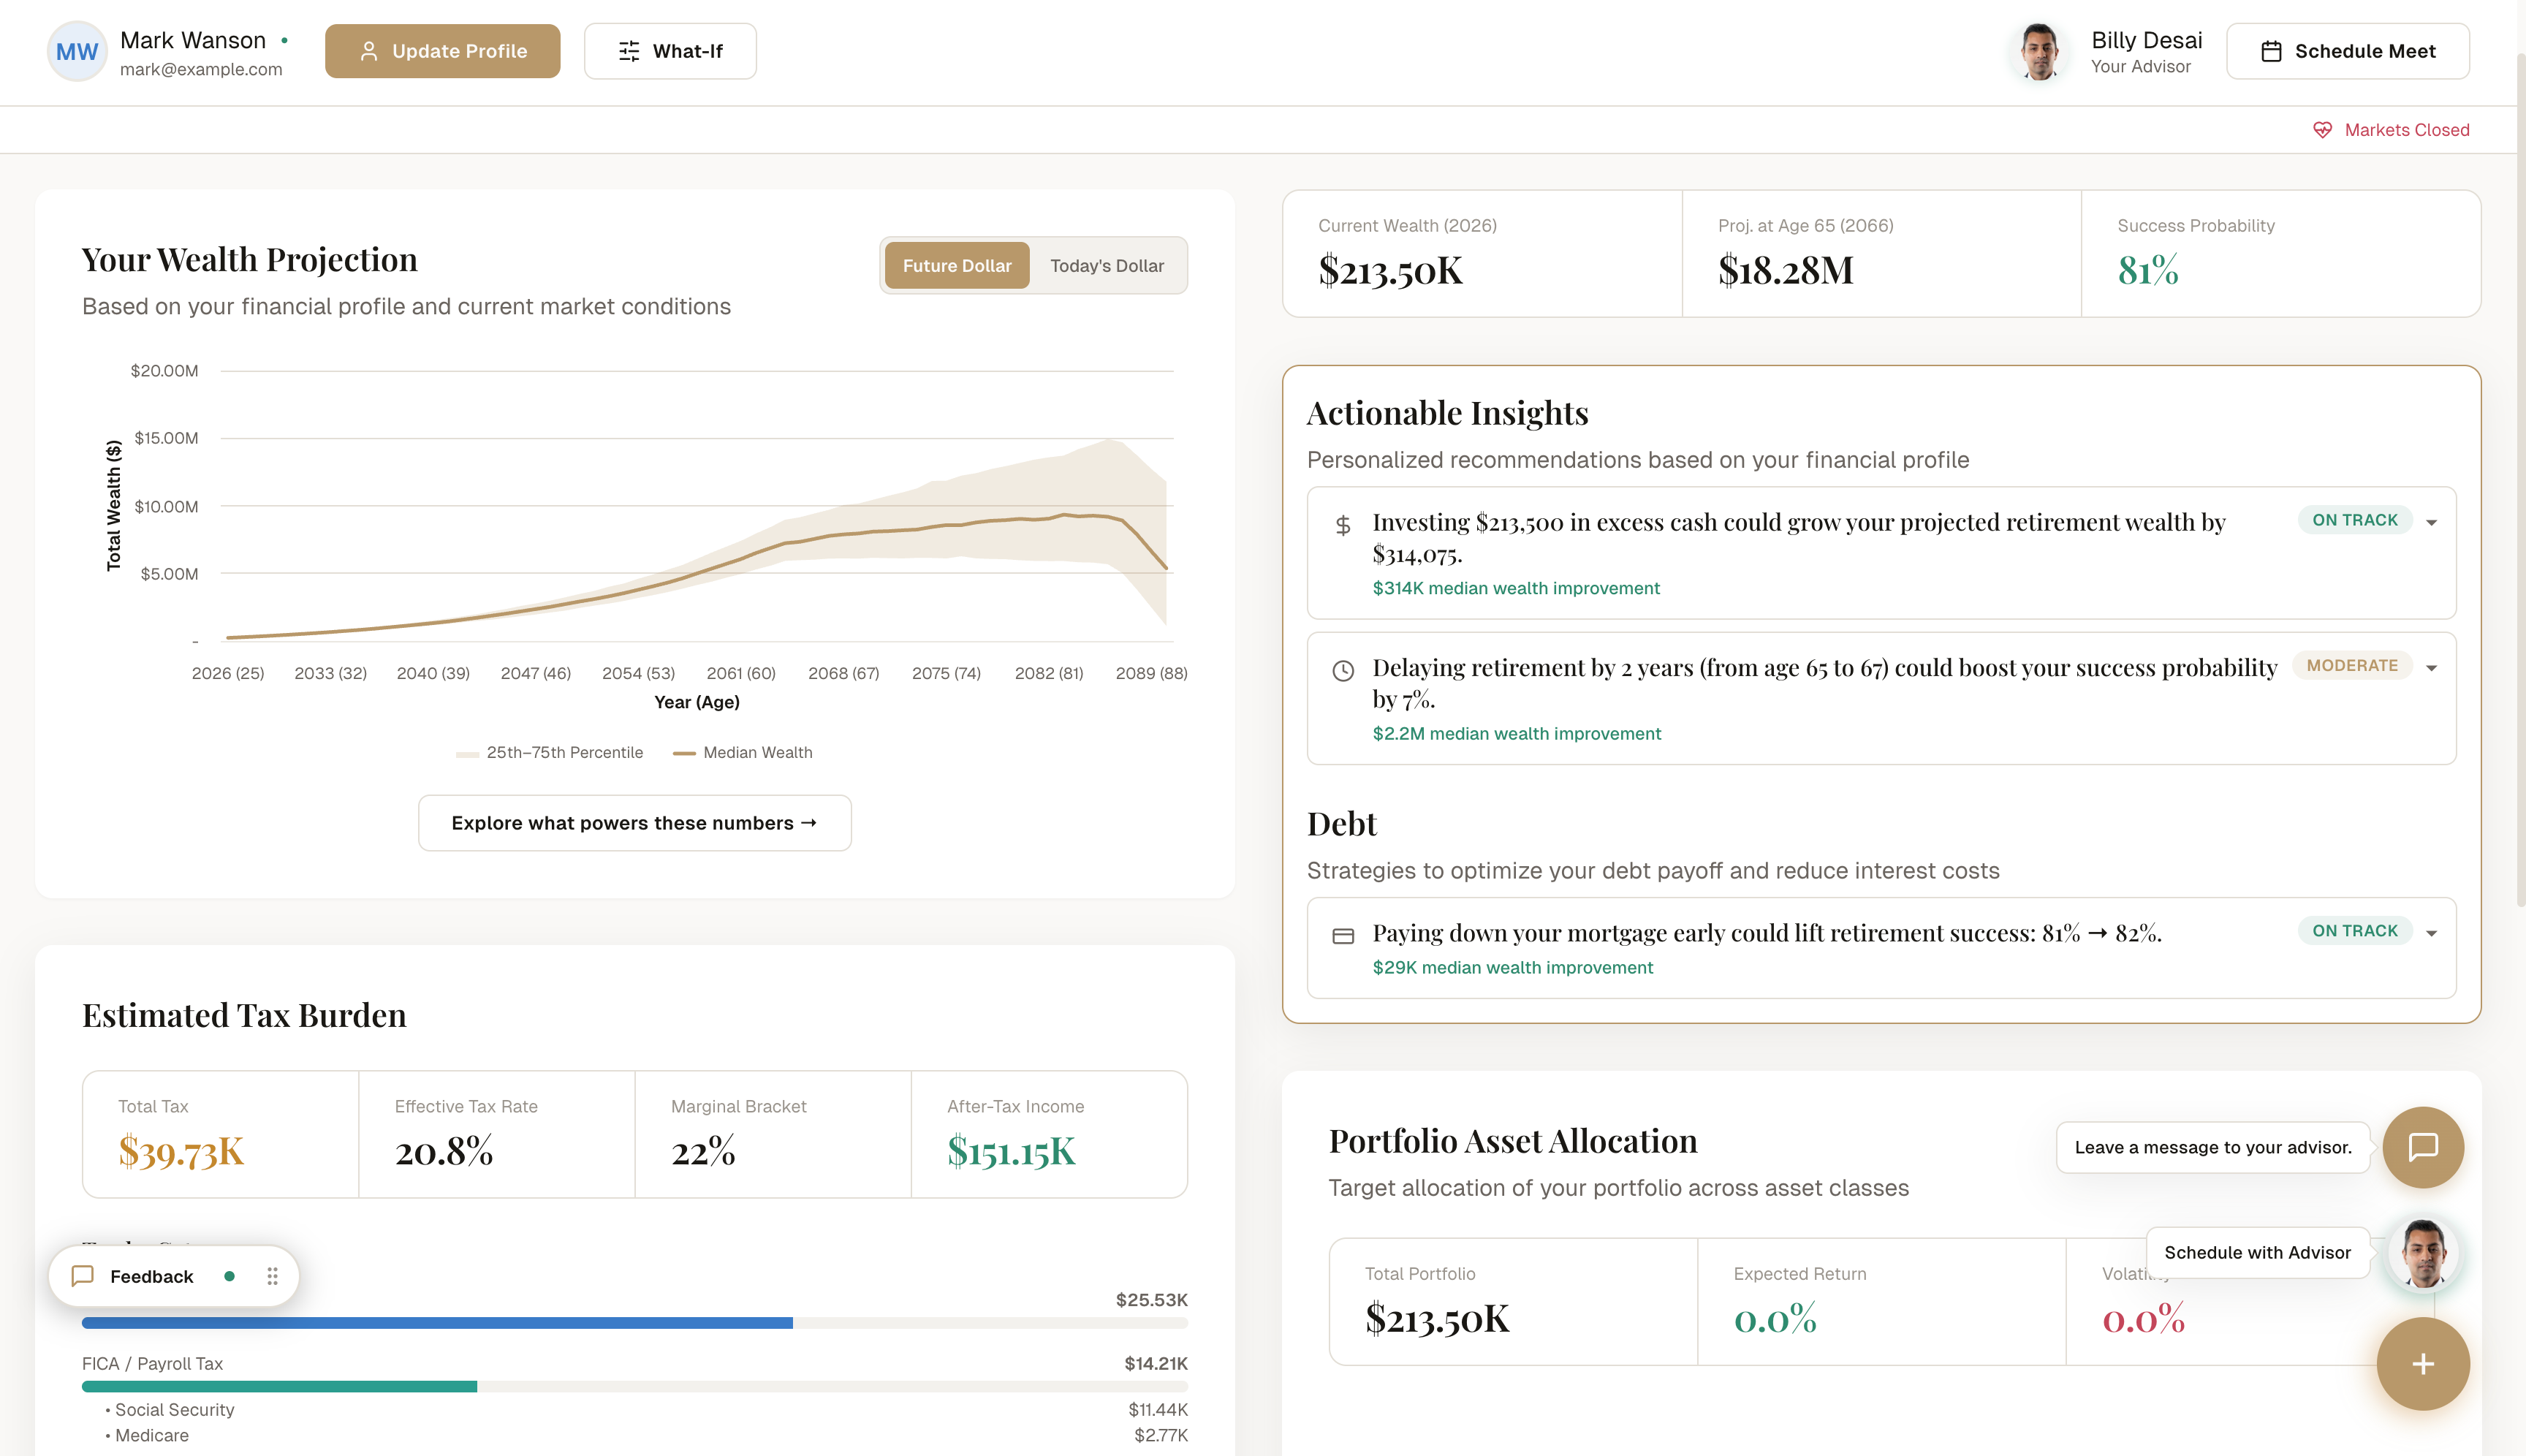The width and height of the screenshot is (2526, 1456).
Task: Click the credit card icon on mortgage insight
Action: coord(1343,936)
